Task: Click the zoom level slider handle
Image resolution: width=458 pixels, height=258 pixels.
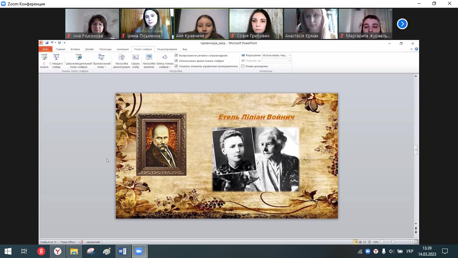Action: click(393, 242)
